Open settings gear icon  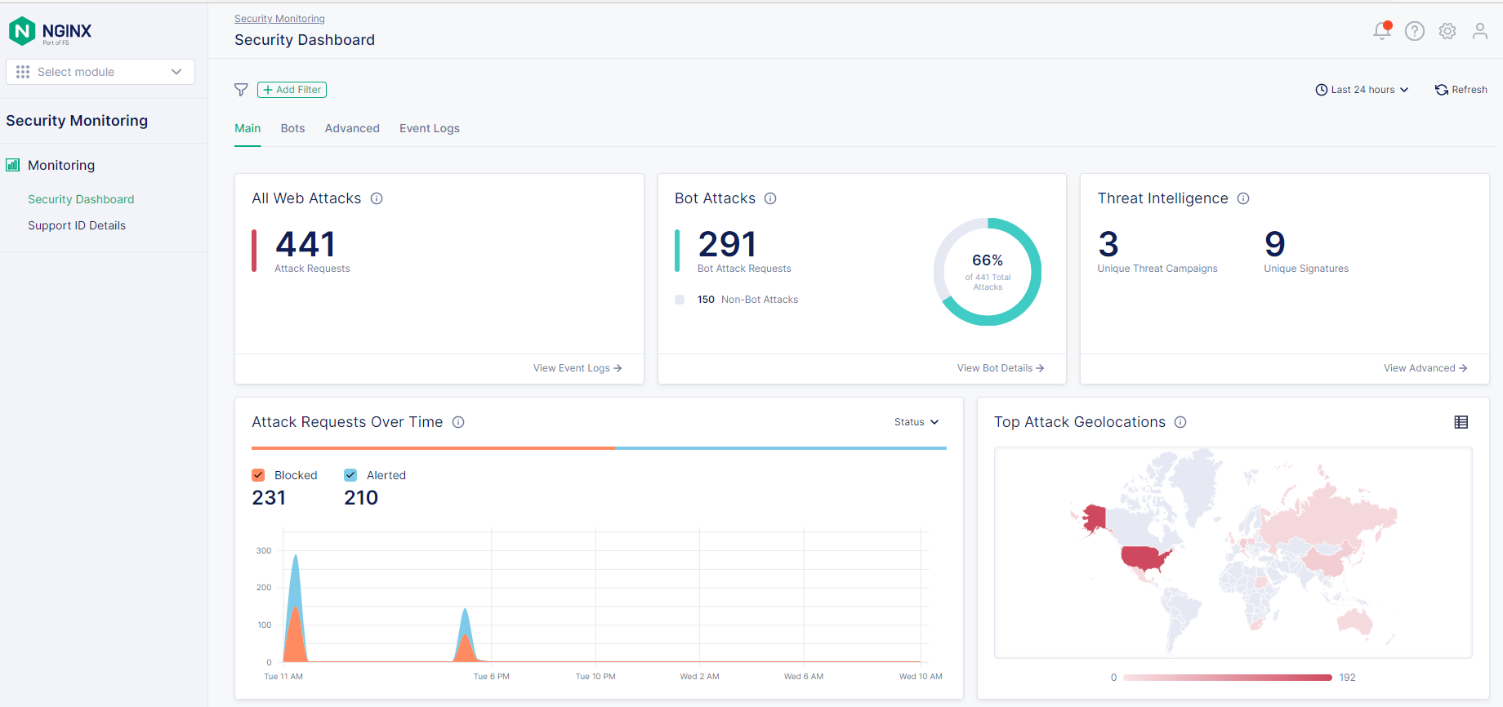click(x=1447, y=31)
